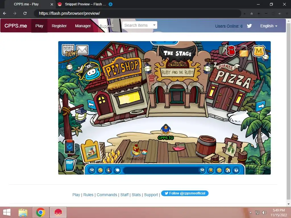Click the orange padlock icon
This screenshot has height=218, width=291.
tap(244, 51)
